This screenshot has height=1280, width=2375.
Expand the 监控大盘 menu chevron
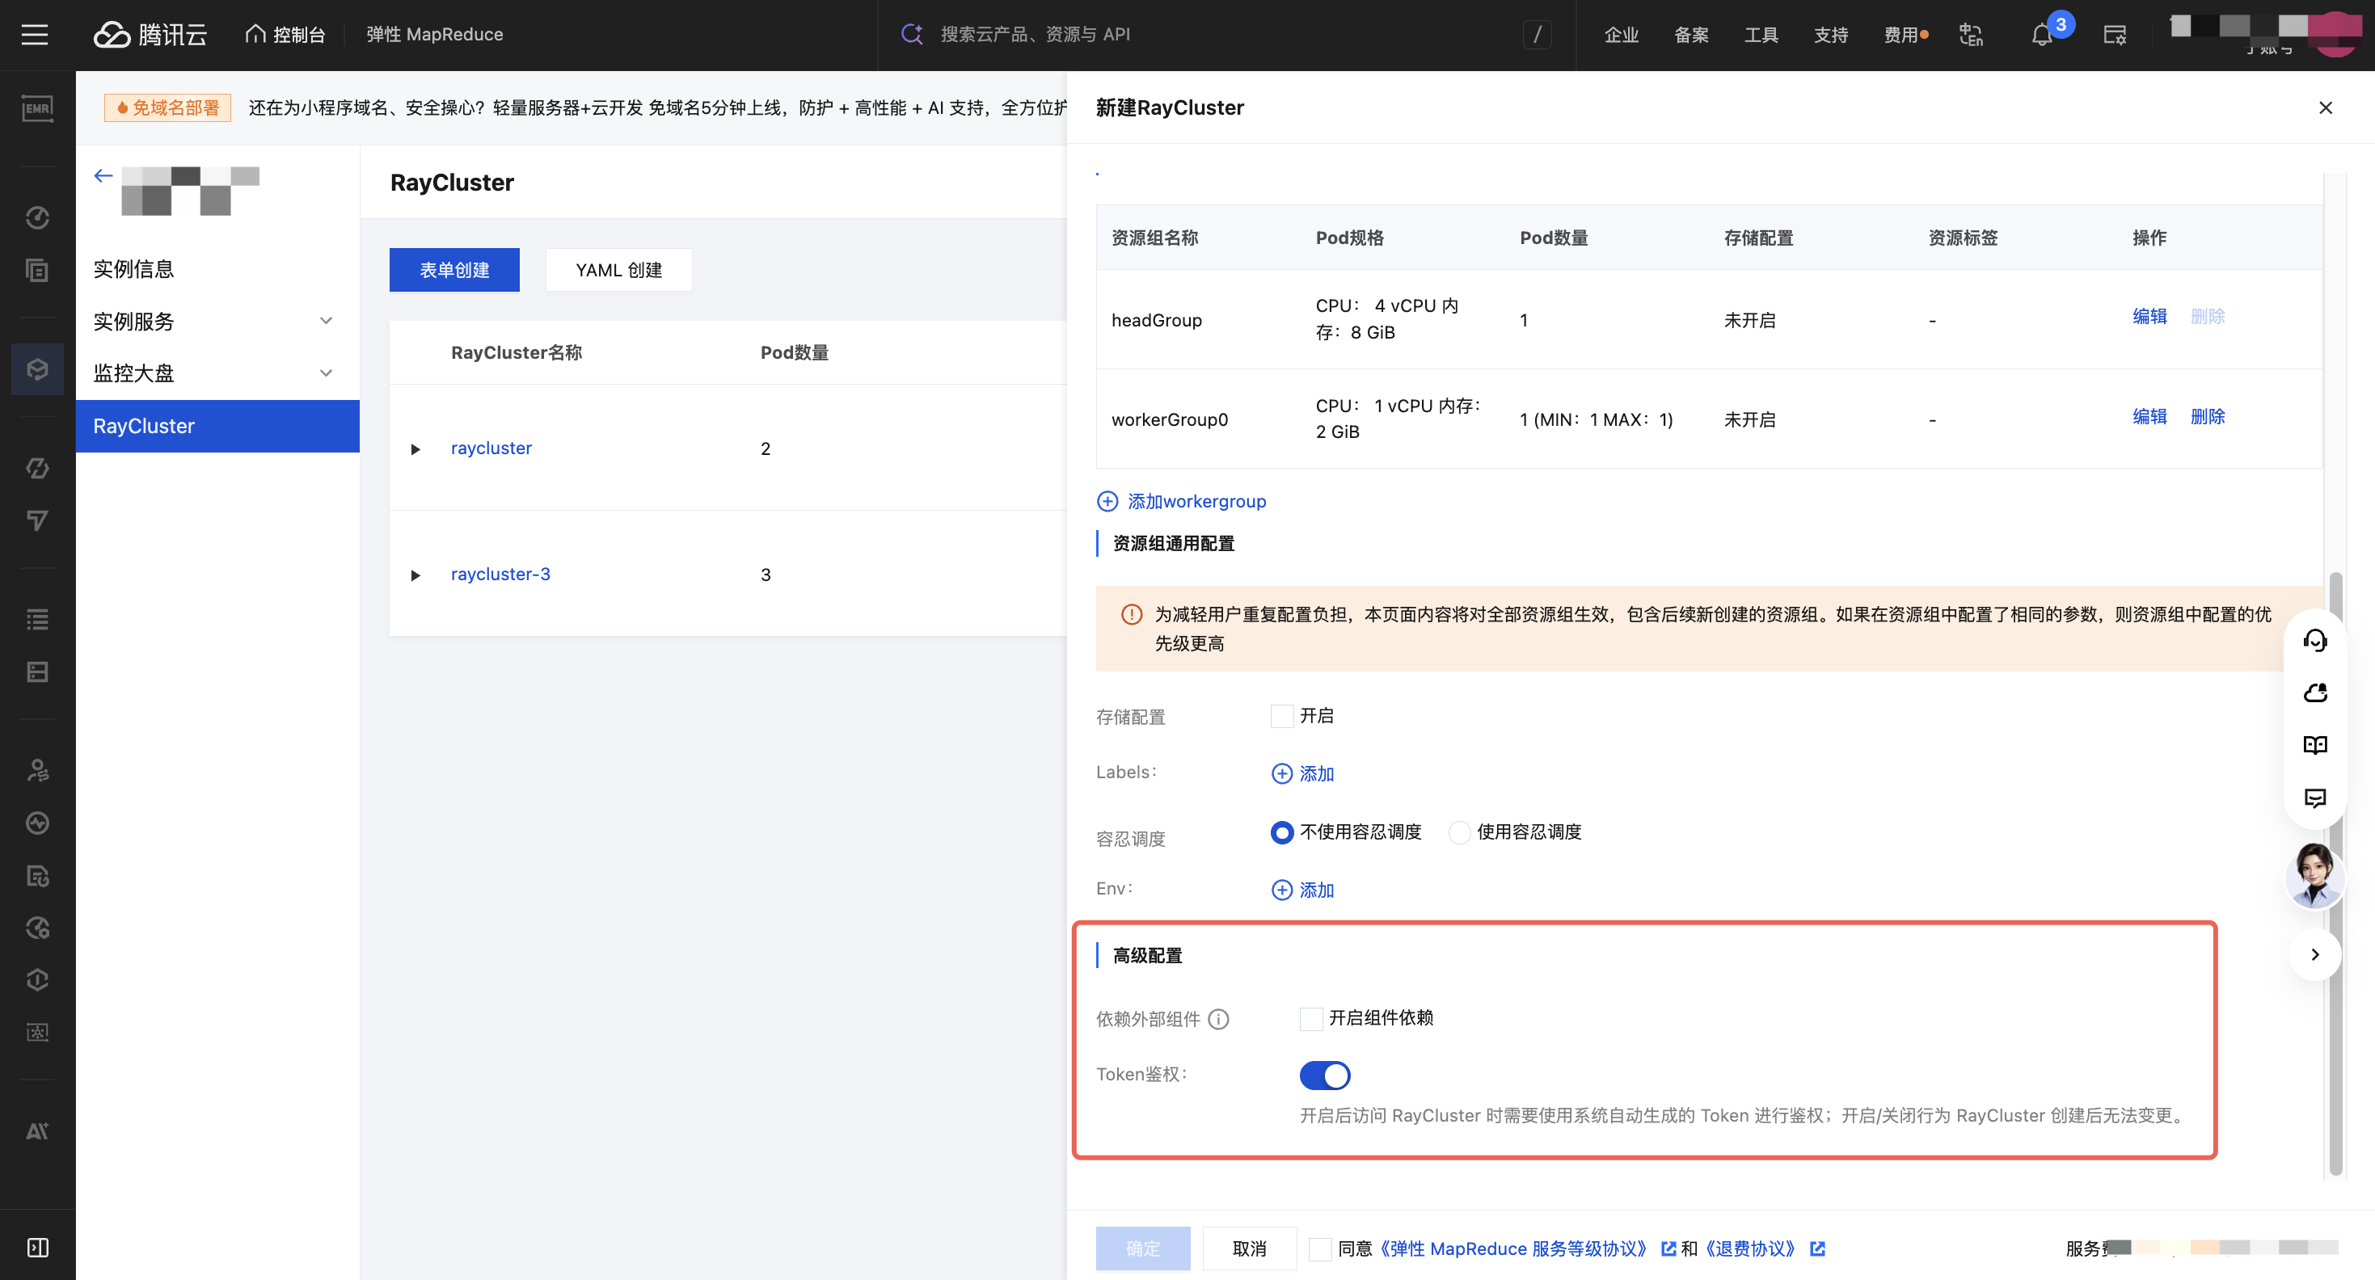point(326,373)
